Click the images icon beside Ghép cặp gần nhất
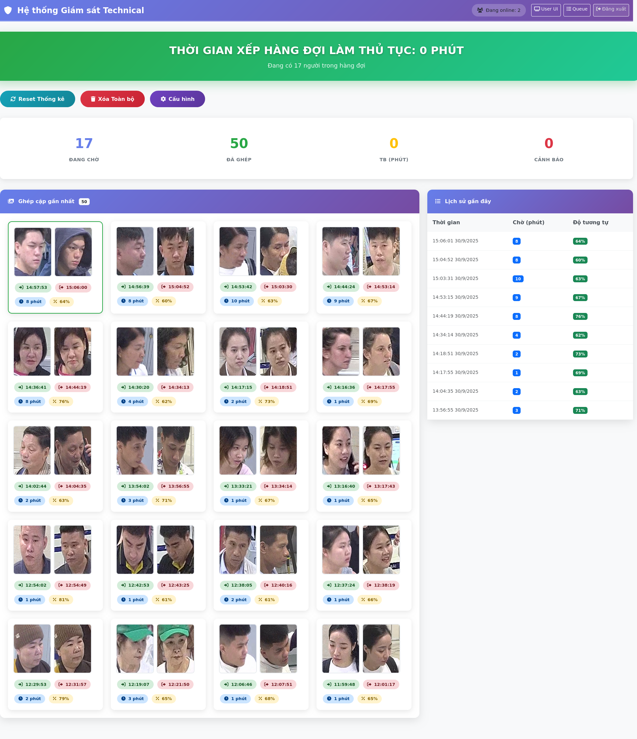 tap(11, 201)
